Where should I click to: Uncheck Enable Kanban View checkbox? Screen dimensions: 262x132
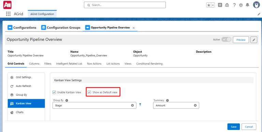pos(54,92)
